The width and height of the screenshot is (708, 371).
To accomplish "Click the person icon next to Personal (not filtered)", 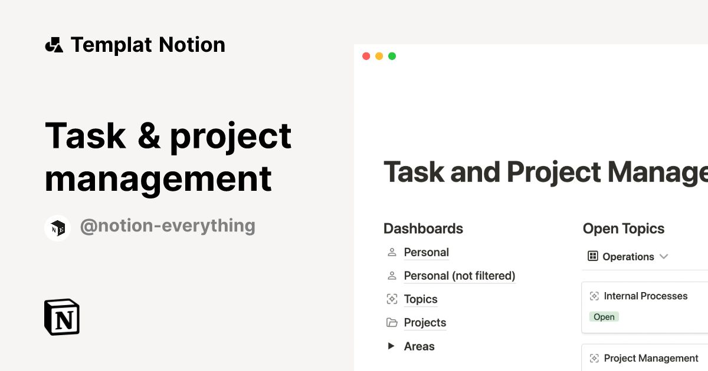I will coord(391,276).
